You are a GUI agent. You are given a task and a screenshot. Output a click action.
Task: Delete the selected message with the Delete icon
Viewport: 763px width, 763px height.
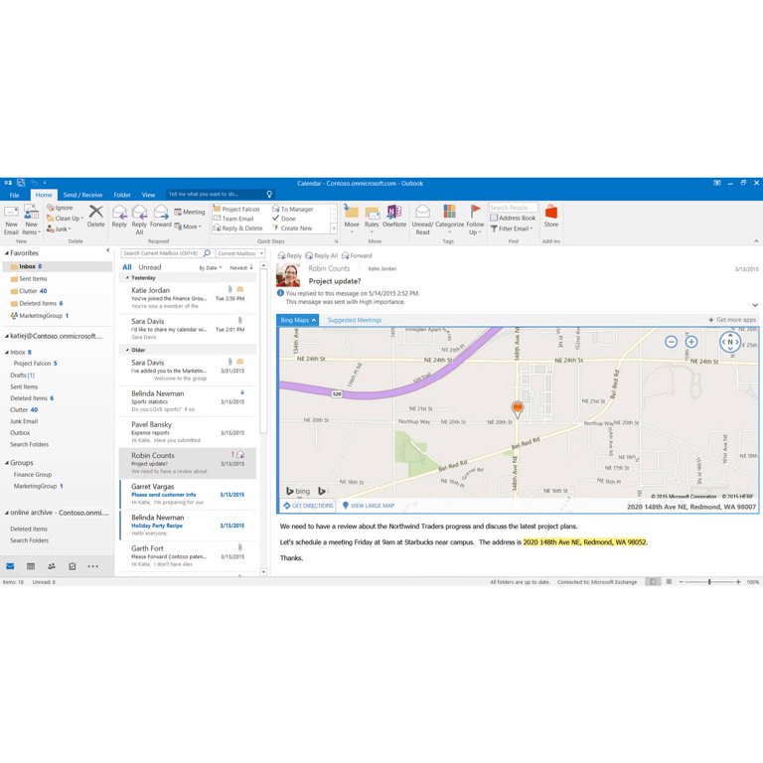tap(95, 215)
